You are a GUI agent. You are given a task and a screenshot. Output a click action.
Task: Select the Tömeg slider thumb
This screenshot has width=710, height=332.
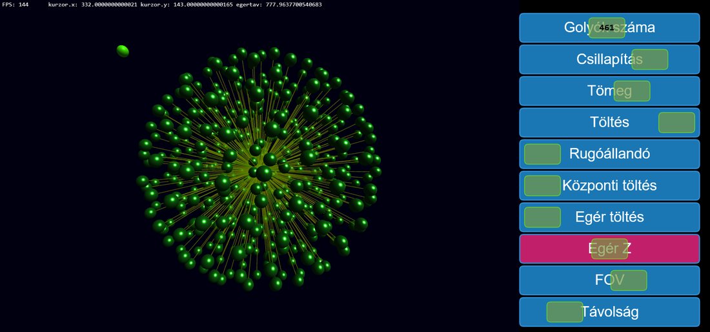[x=631, y=91]
